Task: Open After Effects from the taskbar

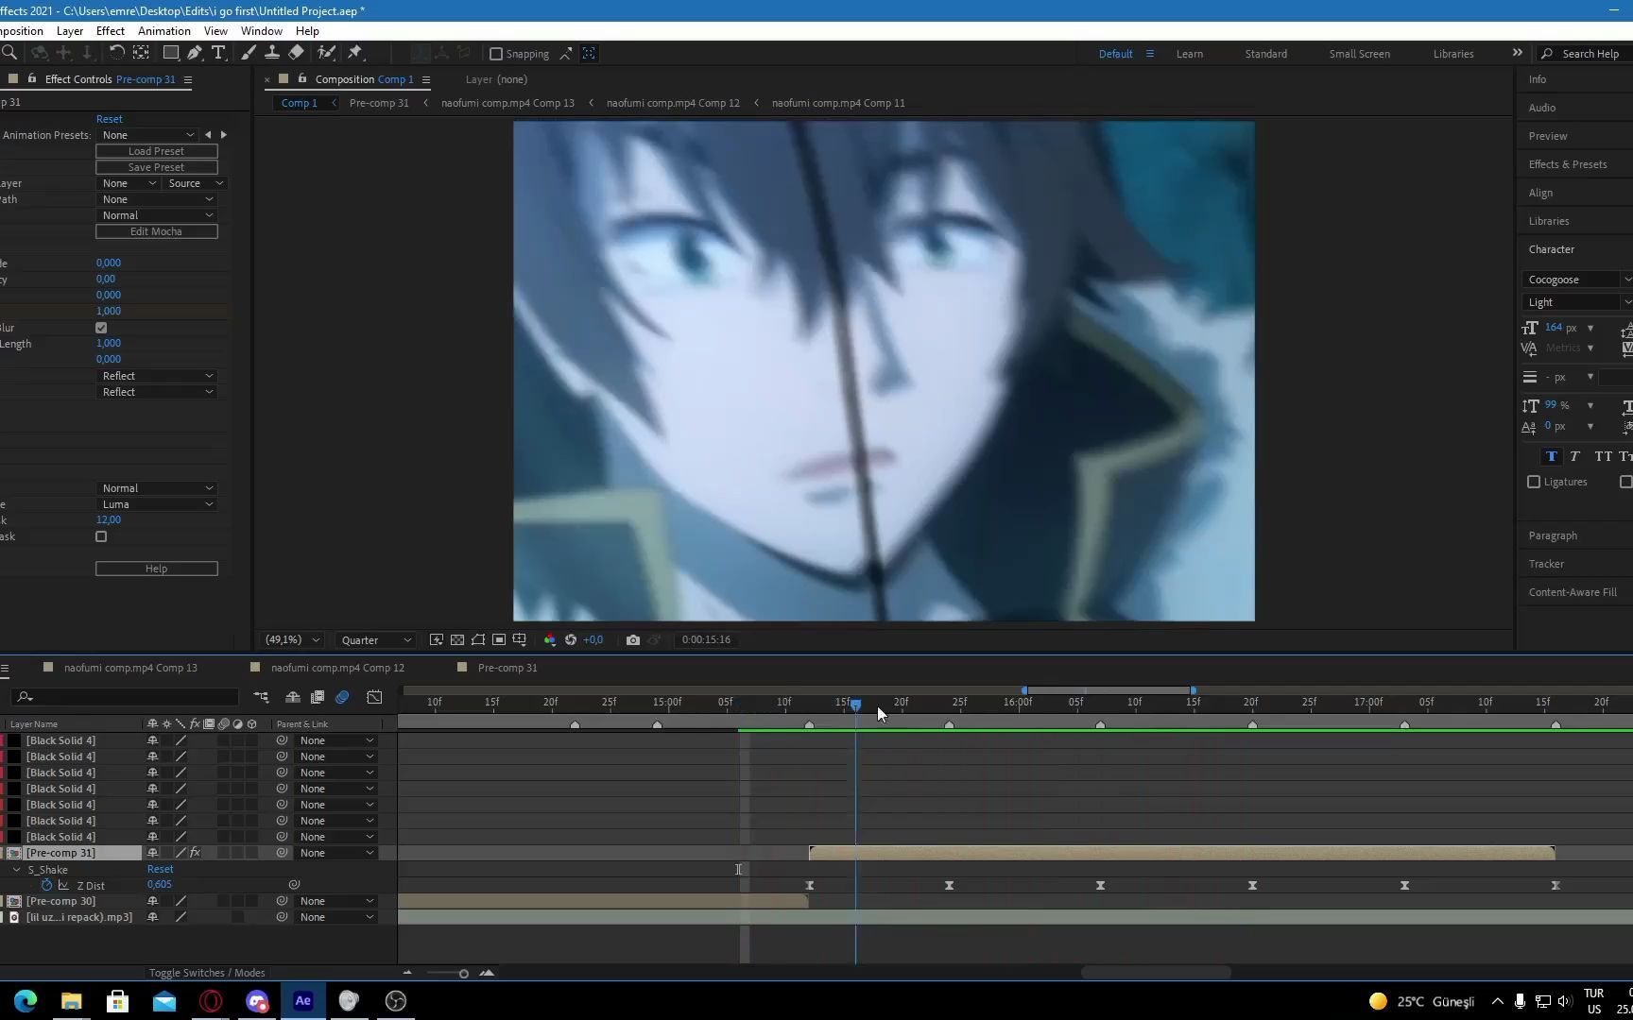Action: pyautogui.click(x=302, y=1000)
